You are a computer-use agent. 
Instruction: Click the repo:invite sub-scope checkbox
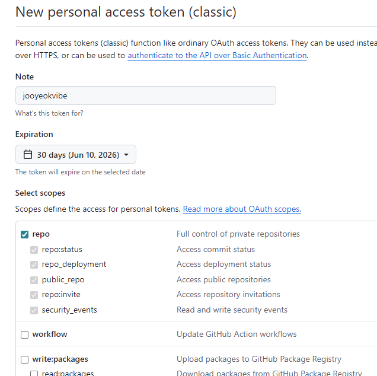34,295
